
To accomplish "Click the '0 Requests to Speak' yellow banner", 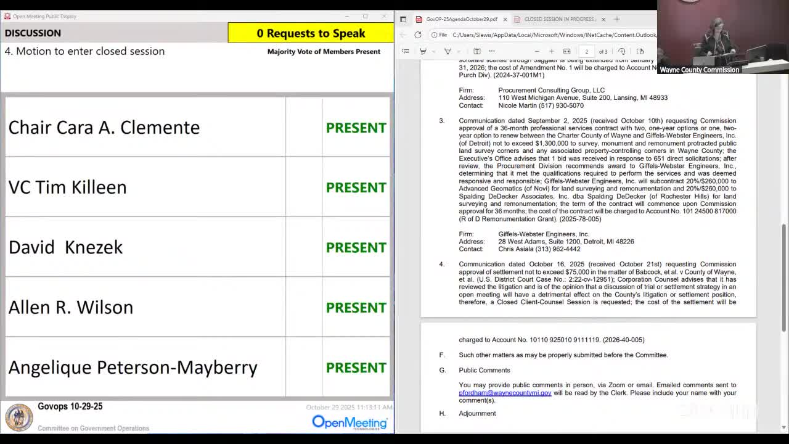I will [311, 33].
